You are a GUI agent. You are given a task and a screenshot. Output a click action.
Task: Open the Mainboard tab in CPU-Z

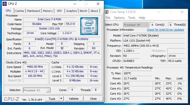[x=33, y=11]
